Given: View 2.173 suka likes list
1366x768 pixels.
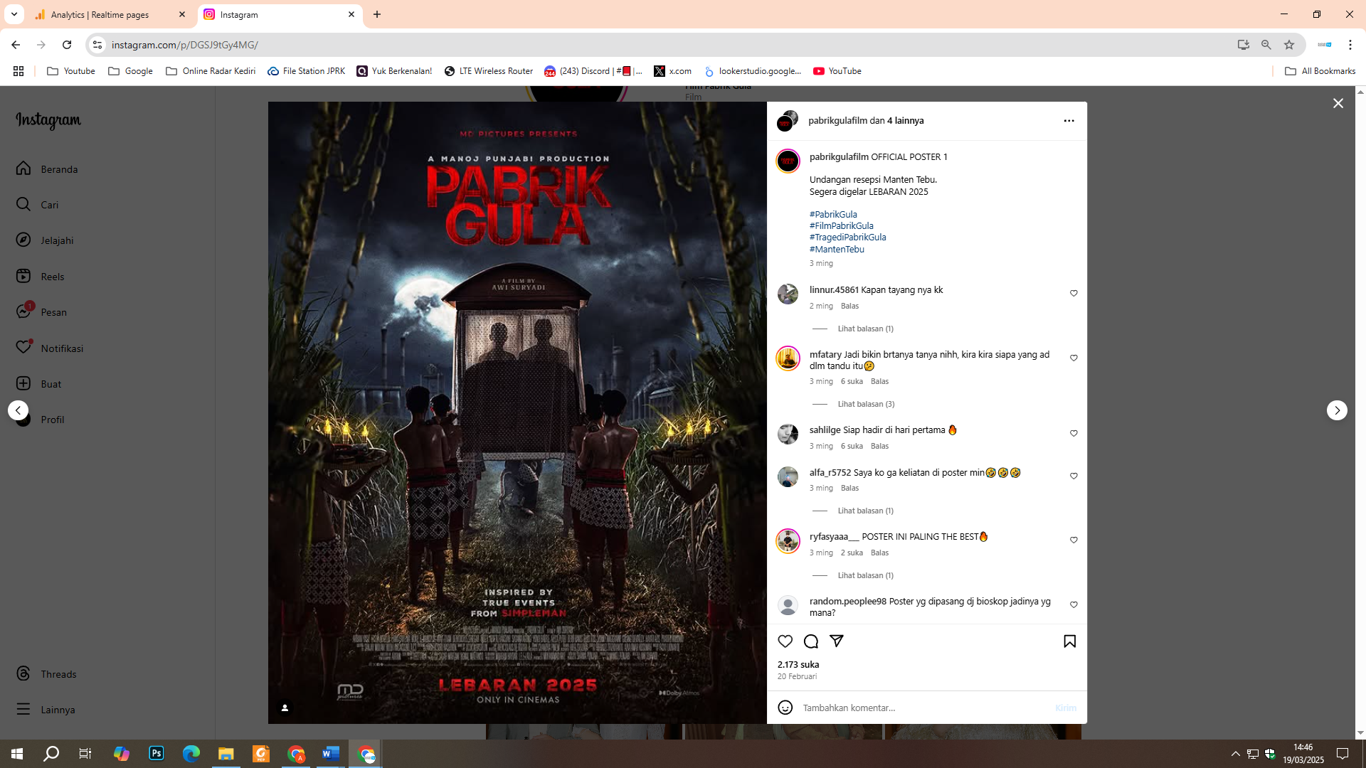Looking at the screenshot, I should 798,665.
